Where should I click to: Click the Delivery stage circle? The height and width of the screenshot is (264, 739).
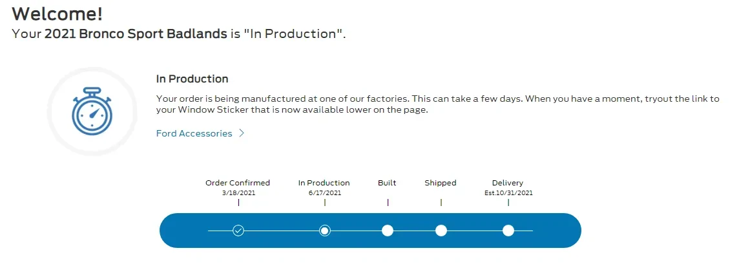point(508,231)
